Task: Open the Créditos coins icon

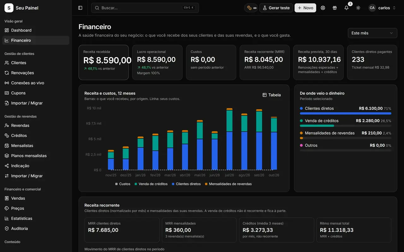Action: pos(7,135)
